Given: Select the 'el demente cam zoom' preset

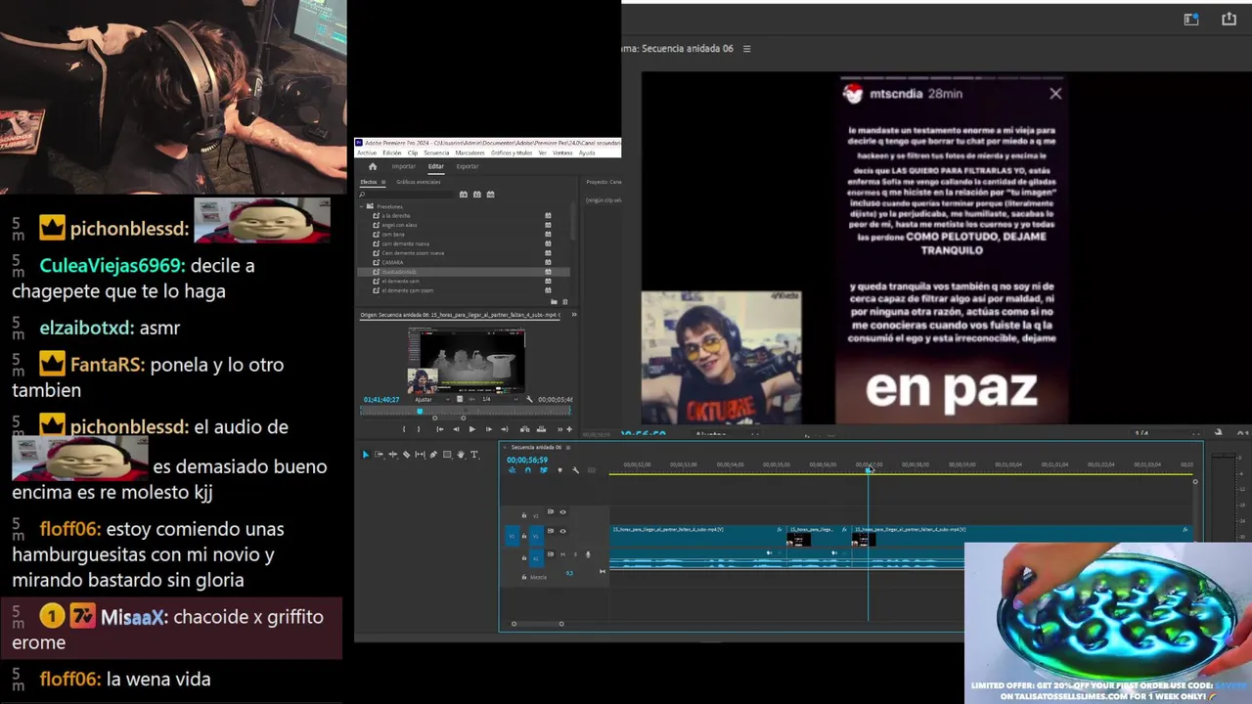Looking at the screenshot, I should pyautogui.click(x=407, y=290).
